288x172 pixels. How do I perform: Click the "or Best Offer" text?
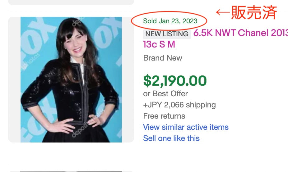click(x=165, y=94)
